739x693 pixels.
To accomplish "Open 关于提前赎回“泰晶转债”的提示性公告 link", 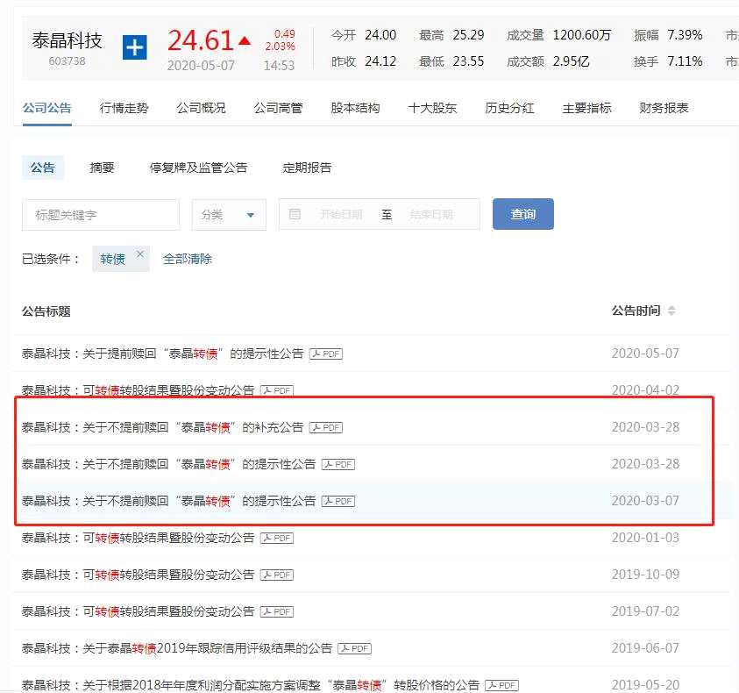I will coord(162,354).
